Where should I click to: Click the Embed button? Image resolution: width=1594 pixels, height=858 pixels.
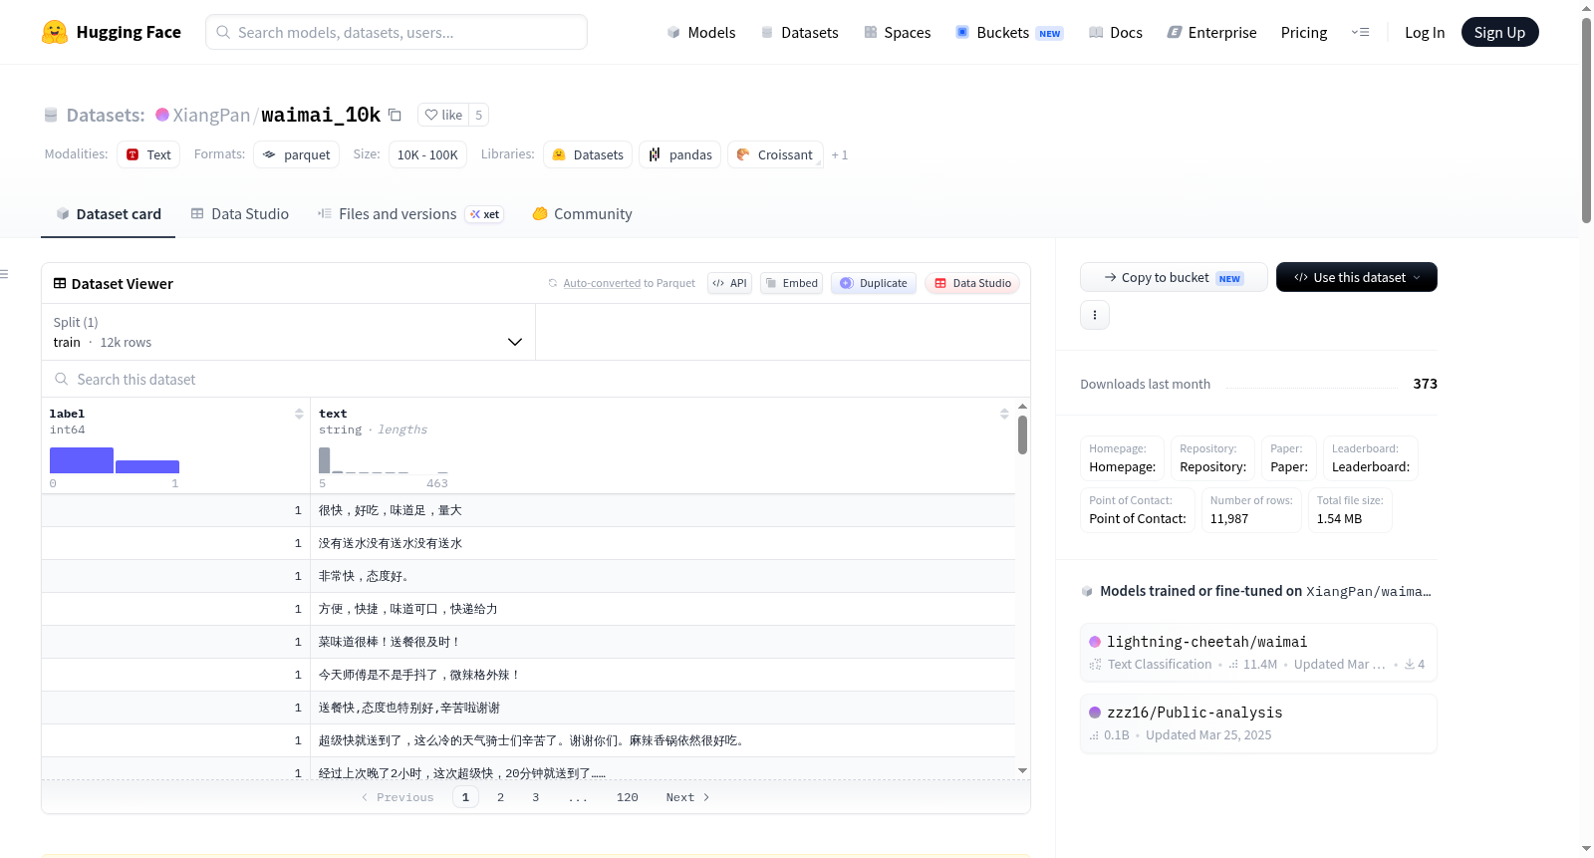(791, 283)
